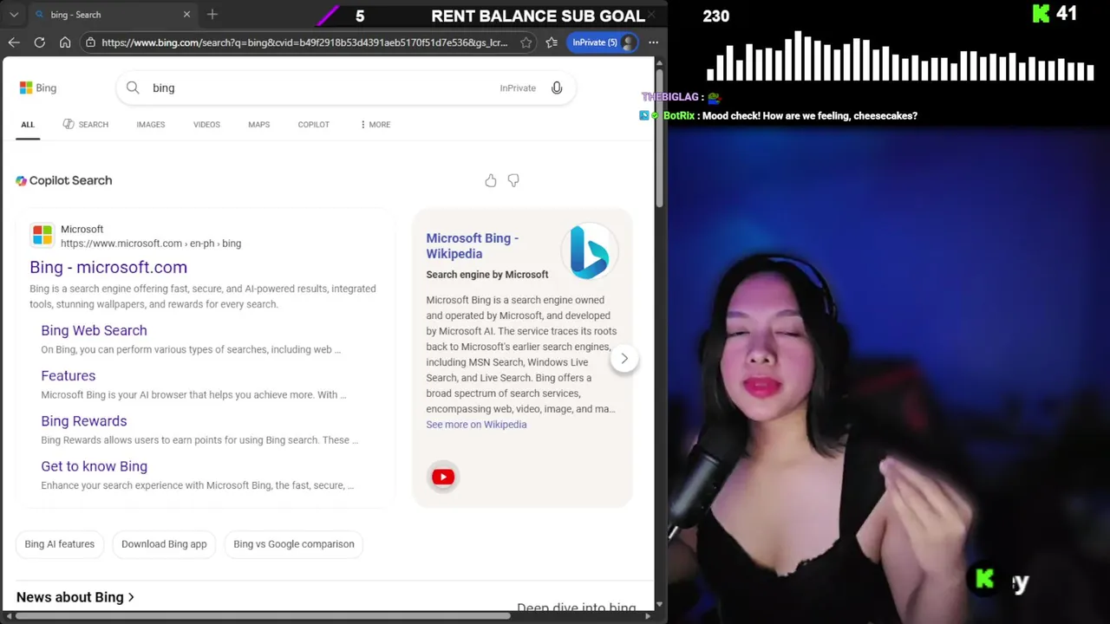1110x624 pixels.
Task: Click the green Kick logo on stream overlay
Action: pyautogui.click(x=1041, y=14)
